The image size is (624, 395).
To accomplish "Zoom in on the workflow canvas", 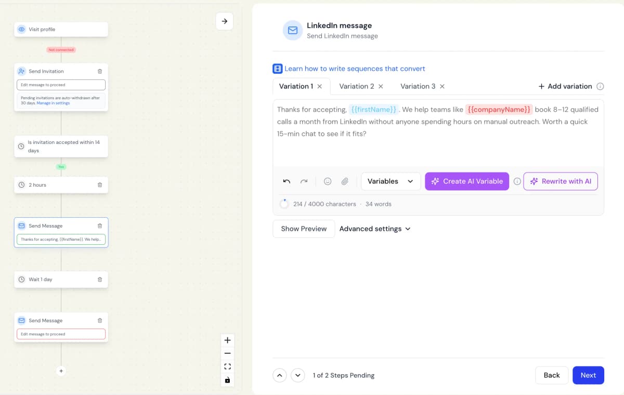I will 227,340.
